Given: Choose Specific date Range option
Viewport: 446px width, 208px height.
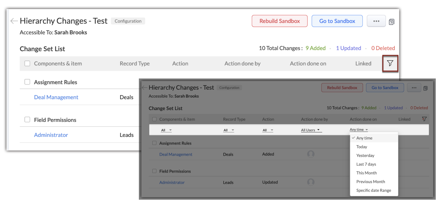Looking at the screenshot, I should [373, 190].
